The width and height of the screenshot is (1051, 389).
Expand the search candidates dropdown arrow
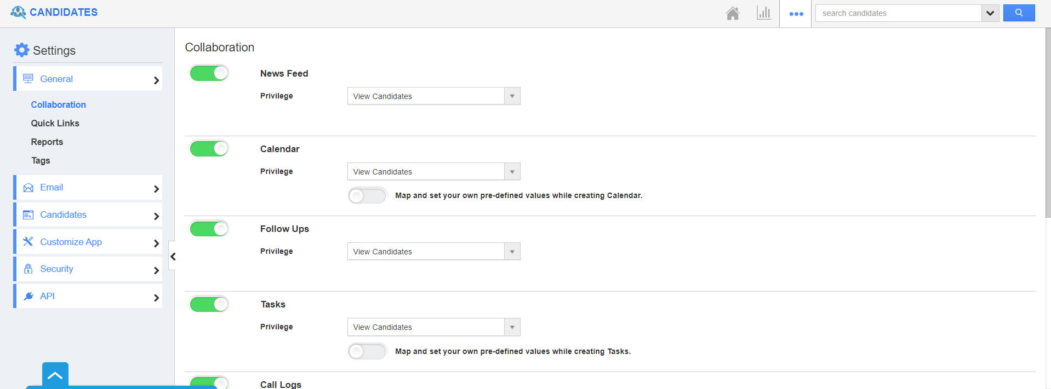990,13
